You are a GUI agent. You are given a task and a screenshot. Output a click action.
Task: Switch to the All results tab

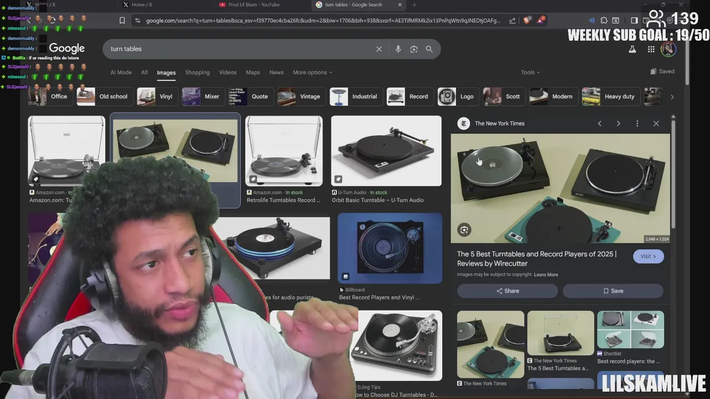[144, 73]
